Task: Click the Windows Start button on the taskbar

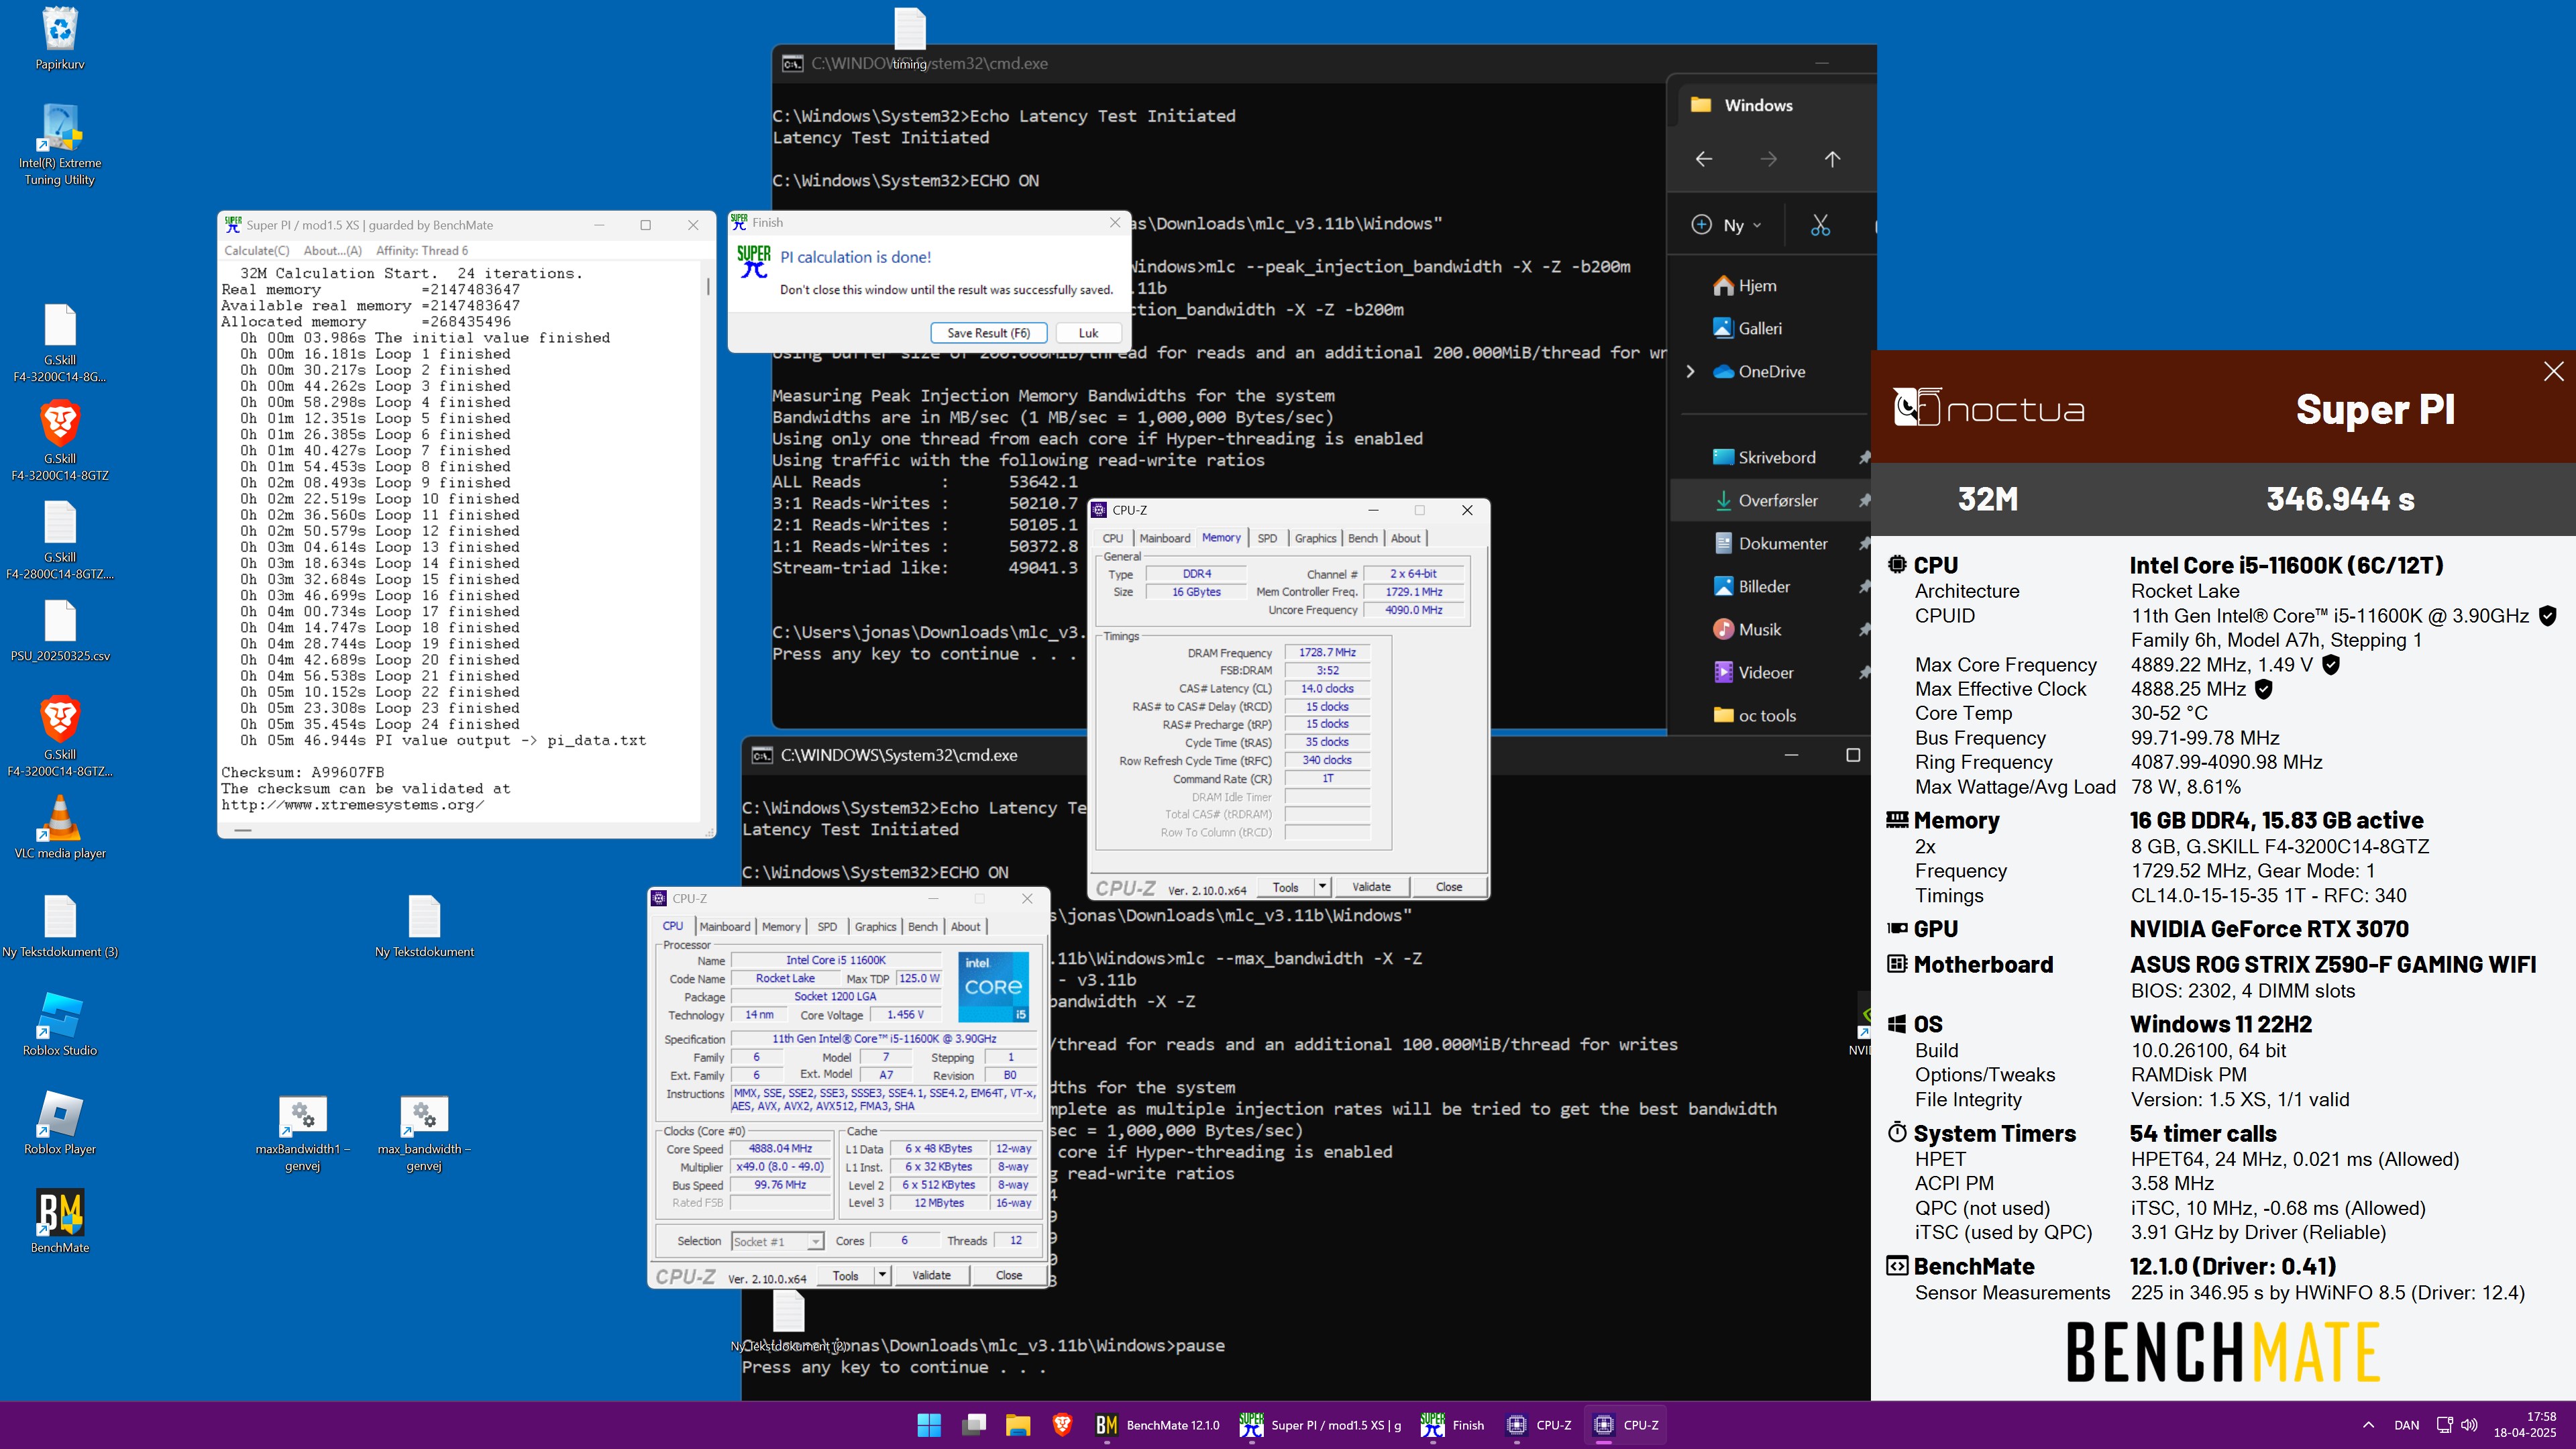Action: (929, 1425)
